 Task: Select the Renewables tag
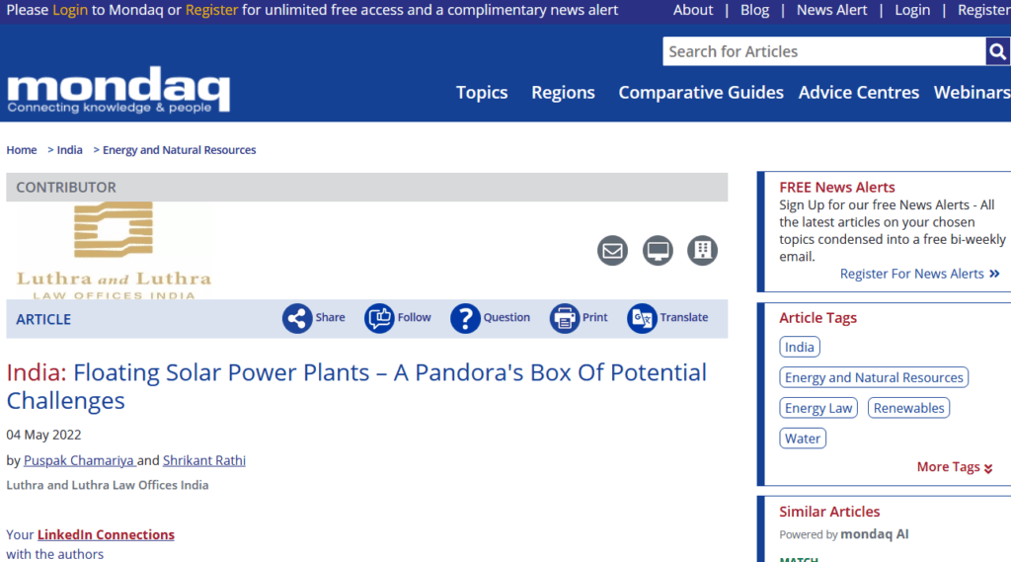(x=908, y=408)
